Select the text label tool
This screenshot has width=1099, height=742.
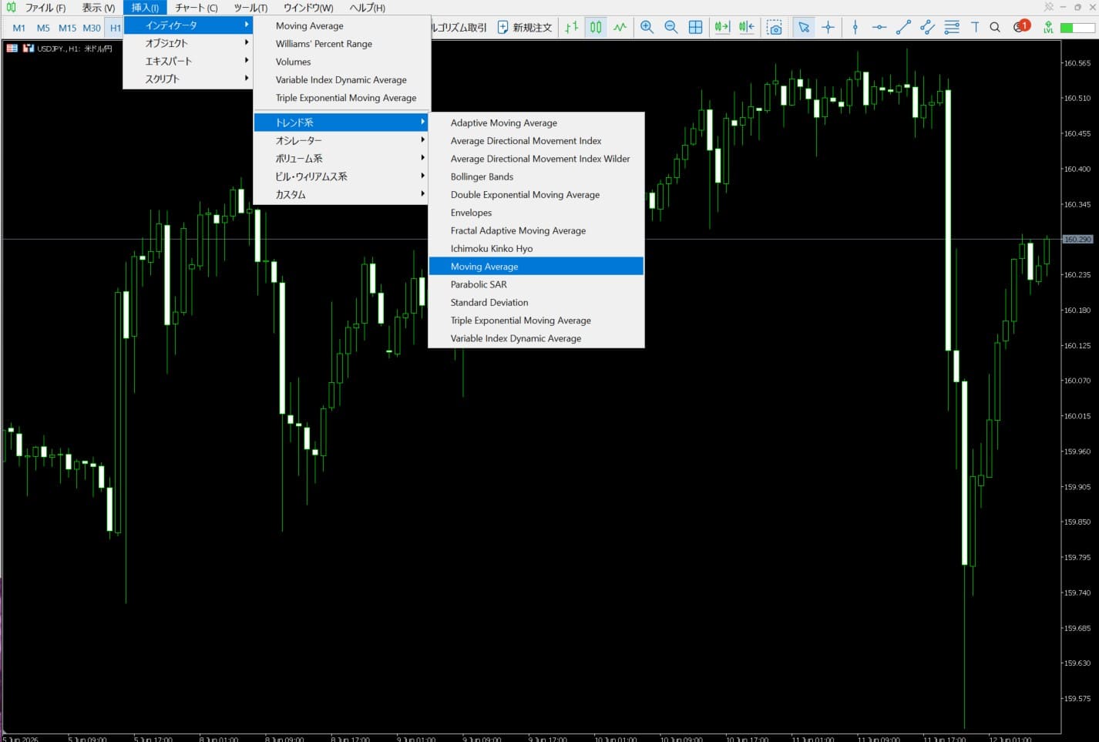click(x=975, y=27)
